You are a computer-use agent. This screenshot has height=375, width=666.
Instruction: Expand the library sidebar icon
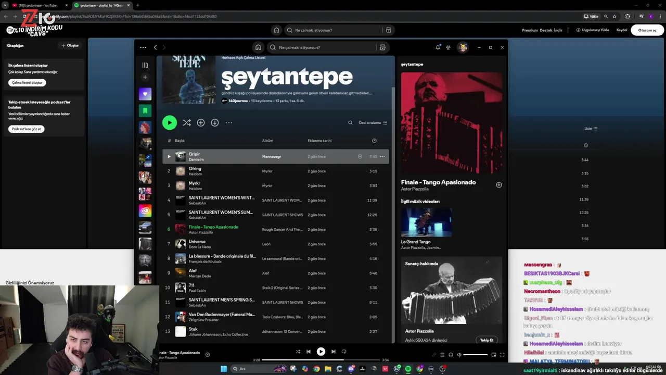(x=145, y=65)
